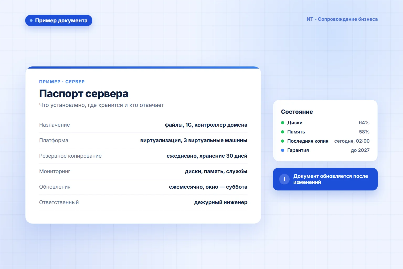The height and width of the screenshot is (269, 403).
Task: Select value ежедневно, хранение 30 дней
Action: 207,156
